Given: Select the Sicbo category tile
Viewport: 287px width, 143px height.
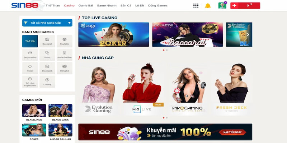Looking at the screenshot, I should [x=47, y=55].
